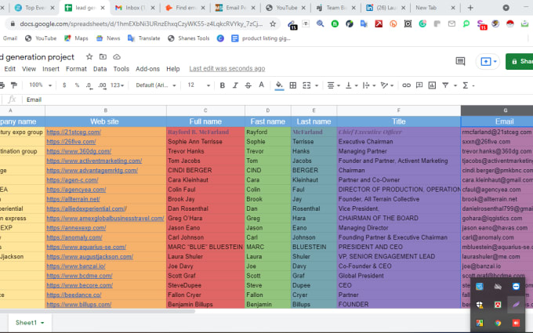The image size is (533, 333).
Task: Bookmark this page with star icon
Action: coord(273,24)
